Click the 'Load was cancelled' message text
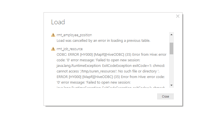The height and width of the screenshot is (124, 204). [x=104, y=41]
